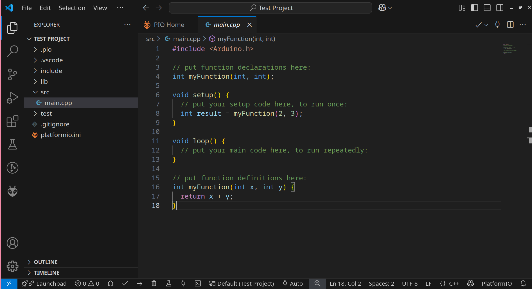Viewport: 532px width, 289px height.
Task: Open the Selection menu
Action: point(72,8)
